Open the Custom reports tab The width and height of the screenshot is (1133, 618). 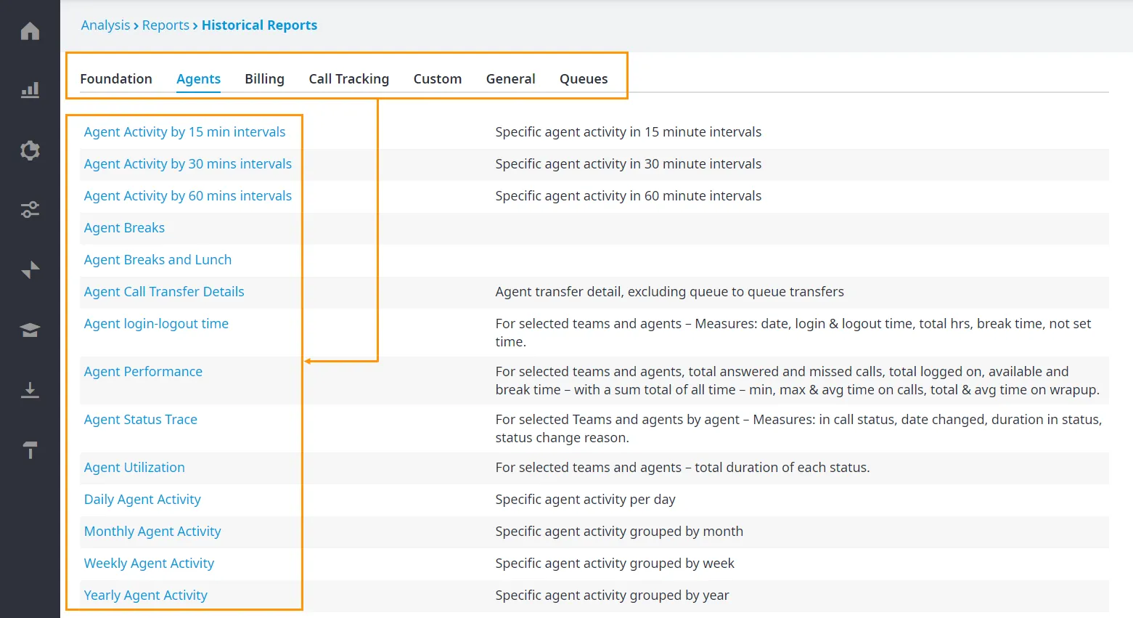tap(438, 79)
